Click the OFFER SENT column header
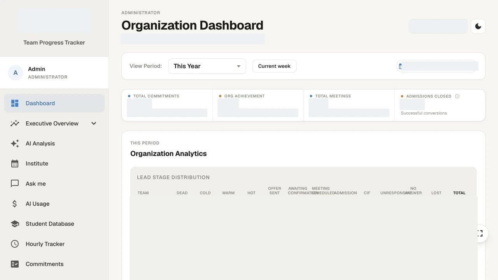498x280 pixels. 275,191
